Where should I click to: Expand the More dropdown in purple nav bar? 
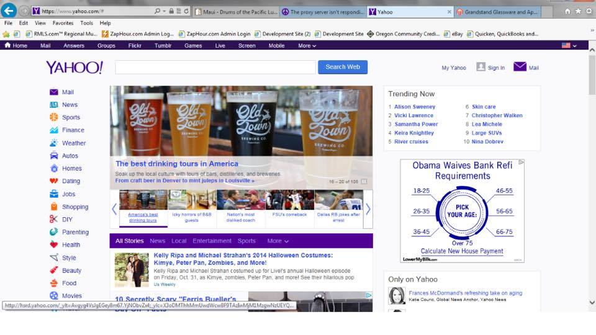point(307,45)
